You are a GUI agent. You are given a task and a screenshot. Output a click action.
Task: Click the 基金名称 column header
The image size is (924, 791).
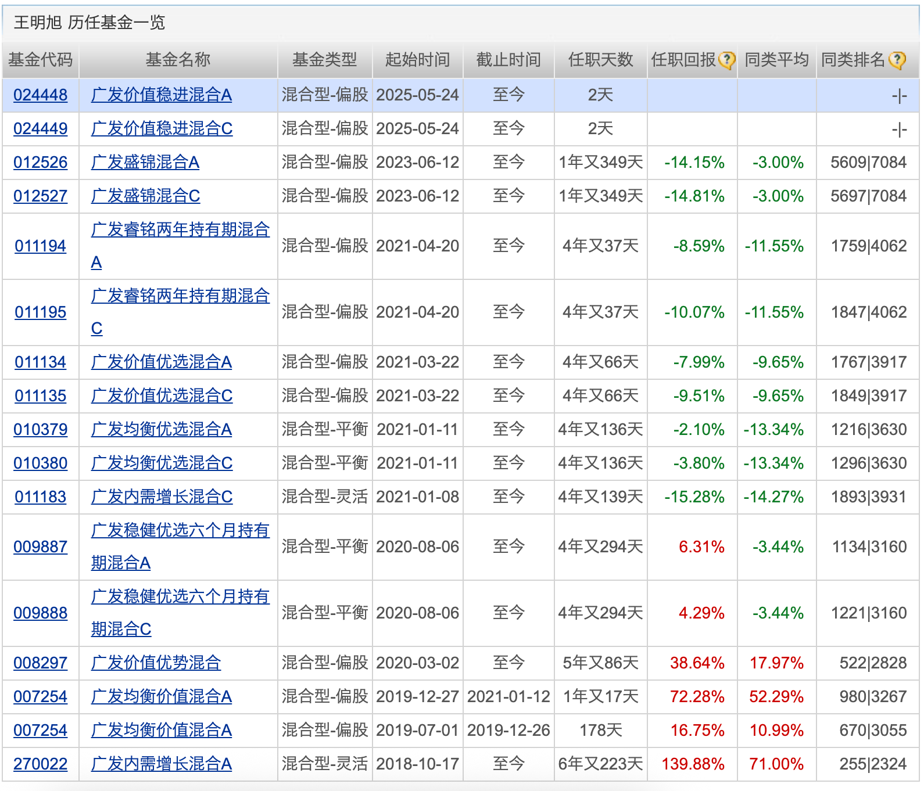tap(178, 60)
